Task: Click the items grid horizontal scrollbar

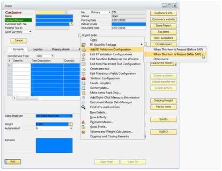Action: click(x=27, y=98)
